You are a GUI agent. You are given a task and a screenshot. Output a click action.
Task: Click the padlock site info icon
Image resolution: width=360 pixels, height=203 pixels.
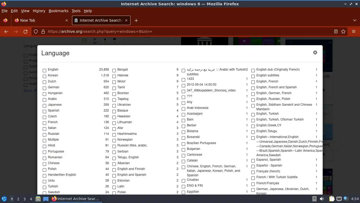43,31
